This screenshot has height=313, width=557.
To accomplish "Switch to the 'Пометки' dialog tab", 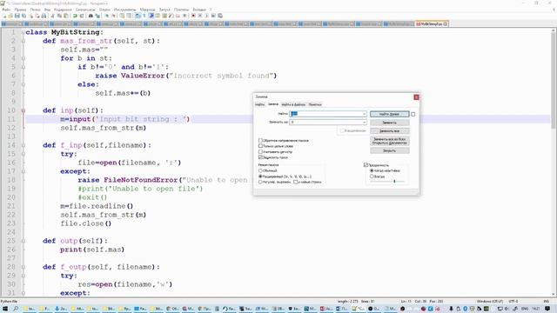I will (315, 104).
